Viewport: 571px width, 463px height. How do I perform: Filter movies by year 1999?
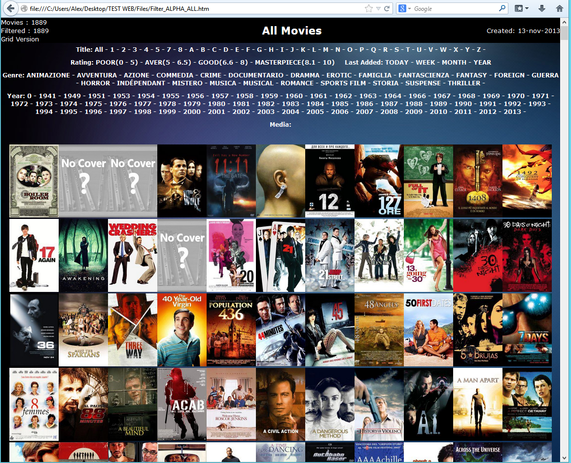click(167, 111)
